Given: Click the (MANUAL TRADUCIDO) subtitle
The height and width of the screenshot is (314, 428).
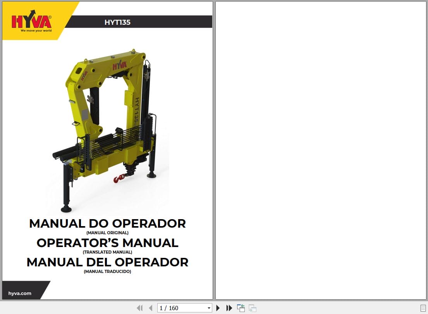Looking at the screenshot, I should [107, 271].
